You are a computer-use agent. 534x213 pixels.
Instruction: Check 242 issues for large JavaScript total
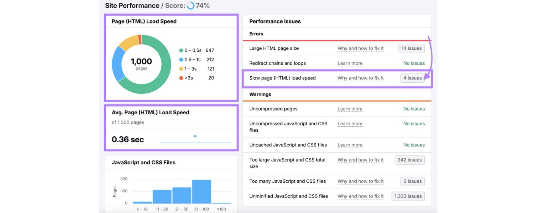tap(410, 160)
